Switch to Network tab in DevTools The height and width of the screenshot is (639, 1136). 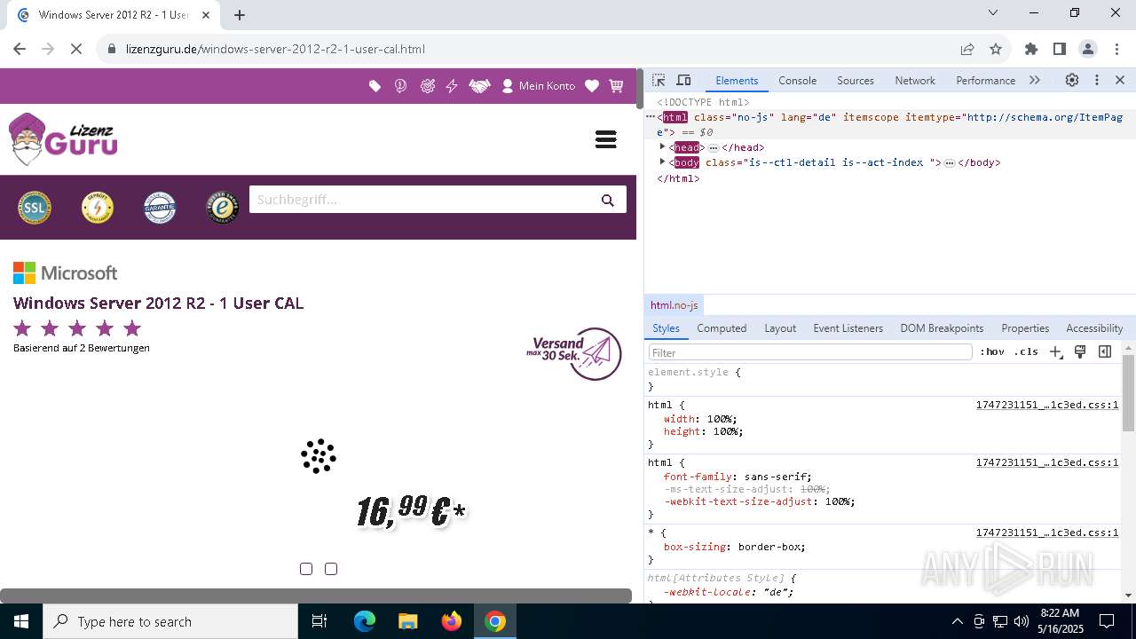pos(915,80)
